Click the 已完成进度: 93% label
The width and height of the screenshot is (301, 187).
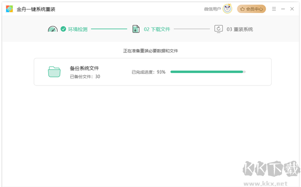pos(148,72)
